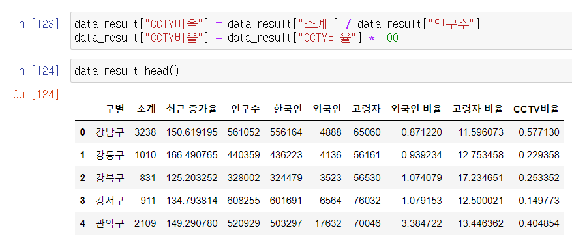572x243 pixels.
Task: Click the population value 608255
Action: point(244,201)
